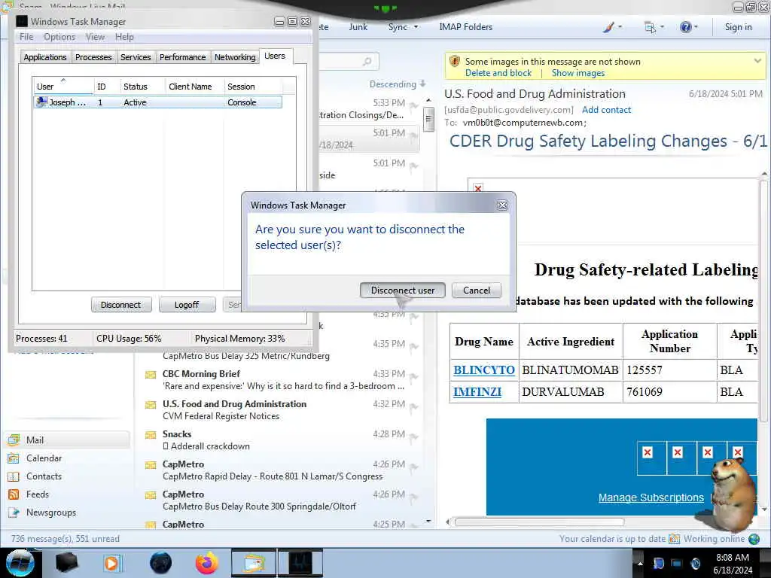Open the IMFINZI drug link
This screenshot has height=578, width=771.
[x=477, y=391]
